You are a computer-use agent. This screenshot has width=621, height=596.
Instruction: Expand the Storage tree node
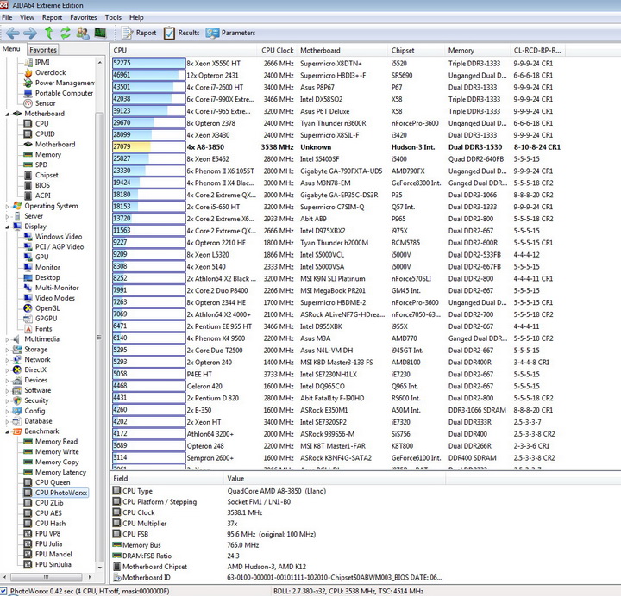pyautogui.click(x=7, y=350)
